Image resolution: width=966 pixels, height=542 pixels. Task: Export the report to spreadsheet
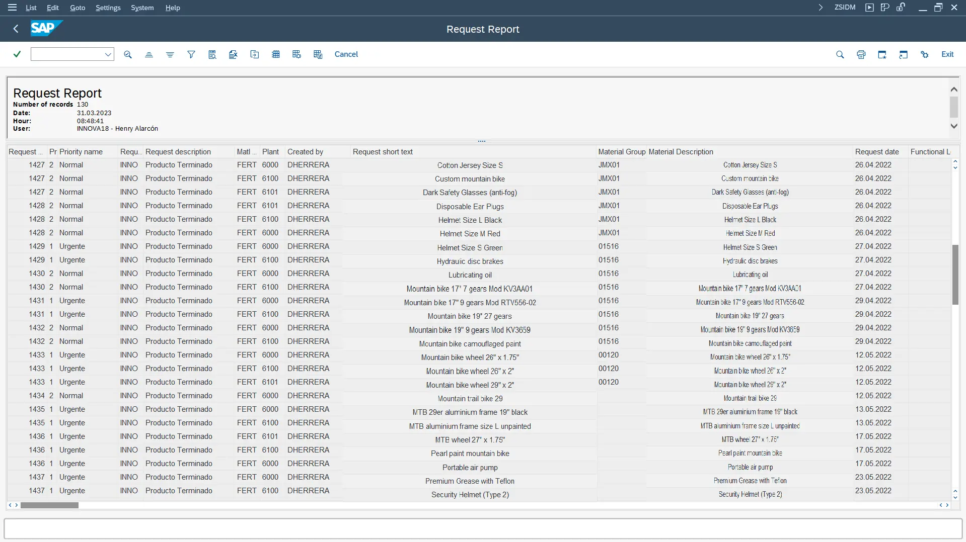pos(234,54)
